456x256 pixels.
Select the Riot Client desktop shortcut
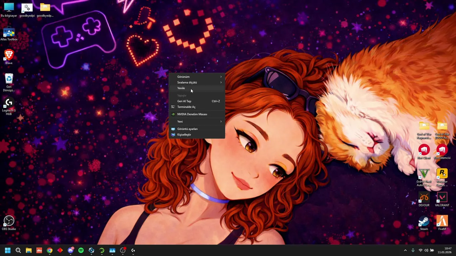pyautogui.click(x=424, y=152)
